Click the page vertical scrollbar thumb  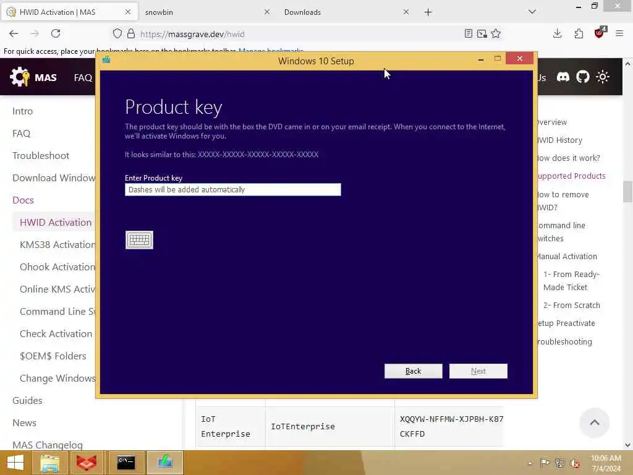point(627,192)
